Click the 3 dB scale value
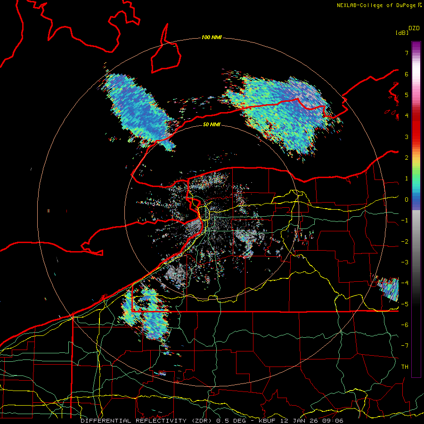Viewport: 424px width, 424px height. pyautogui.click(x=407, y=137)
